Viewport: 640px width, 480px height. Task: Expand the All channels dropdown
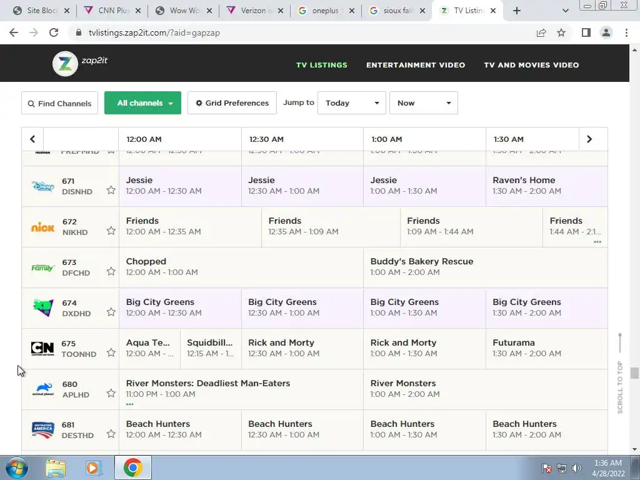coord(142,103)
